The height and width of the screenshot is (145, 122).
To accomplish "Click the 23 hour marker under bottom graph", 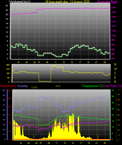I will click(x=105, y=143).
